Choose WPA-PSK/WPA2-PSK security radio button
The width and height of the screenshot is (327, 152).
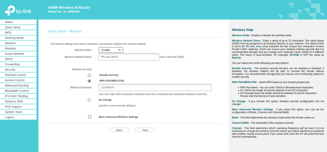pos(89,81)
